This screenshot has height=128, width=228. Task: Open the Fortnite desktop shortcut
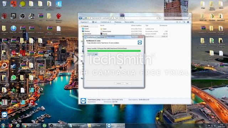tap(59, 4)
